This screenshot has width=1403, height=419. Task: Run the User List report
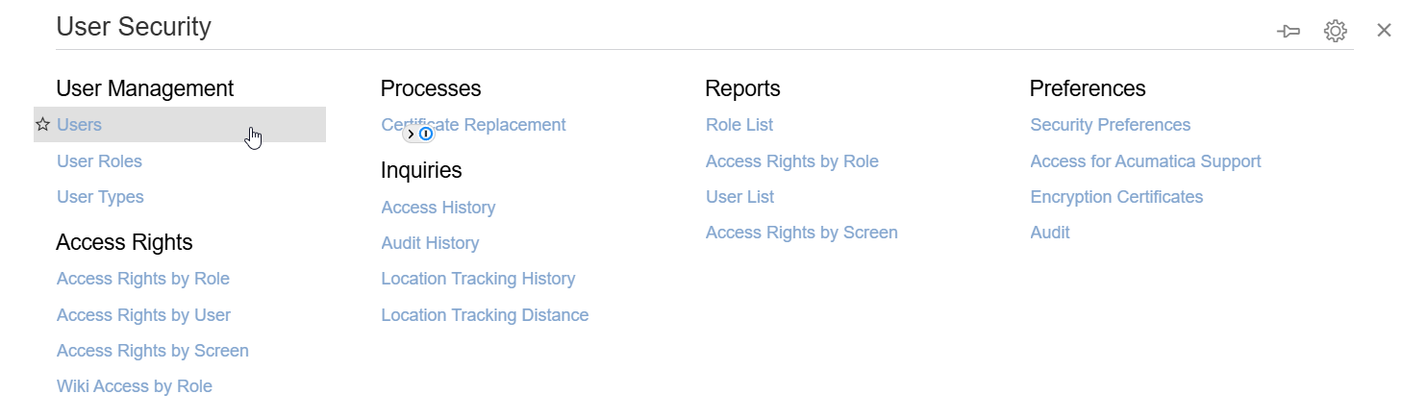(x=739, y=197)
